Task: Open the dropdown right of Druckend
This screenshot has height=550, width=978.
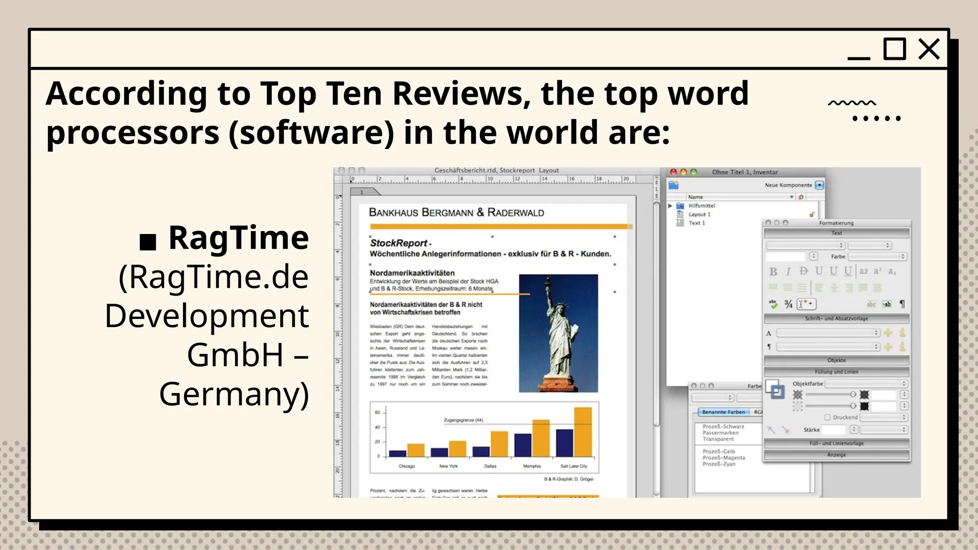Action: point(883,417)
